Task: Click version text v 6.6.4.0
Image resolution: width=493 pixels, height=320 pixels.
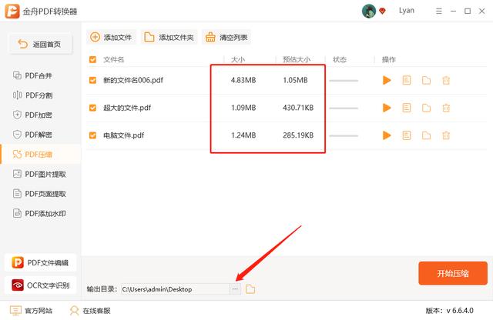Action: pyautogui.click(x=460, y=311)
